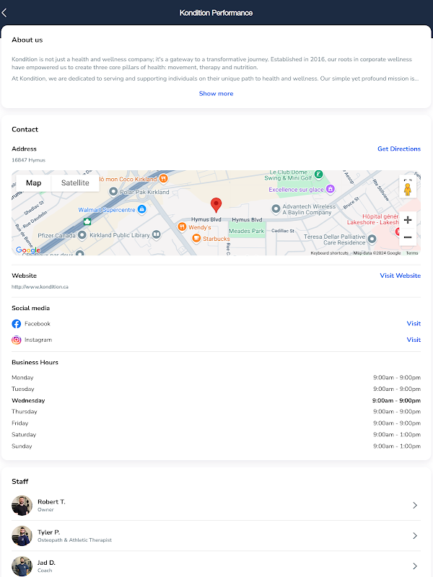This screenshot has height=577, width=433.
Task: Click Le Club Dome golf marker
Action: pyautogui.click(x=319, y=174)
